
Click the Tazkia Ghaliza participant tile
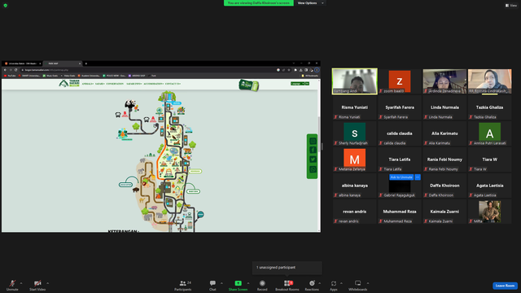(489, 107)
